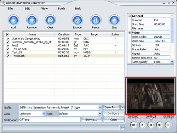
Task: Uncheck the Test_03 file checkbox
Action: pos(8,52)
